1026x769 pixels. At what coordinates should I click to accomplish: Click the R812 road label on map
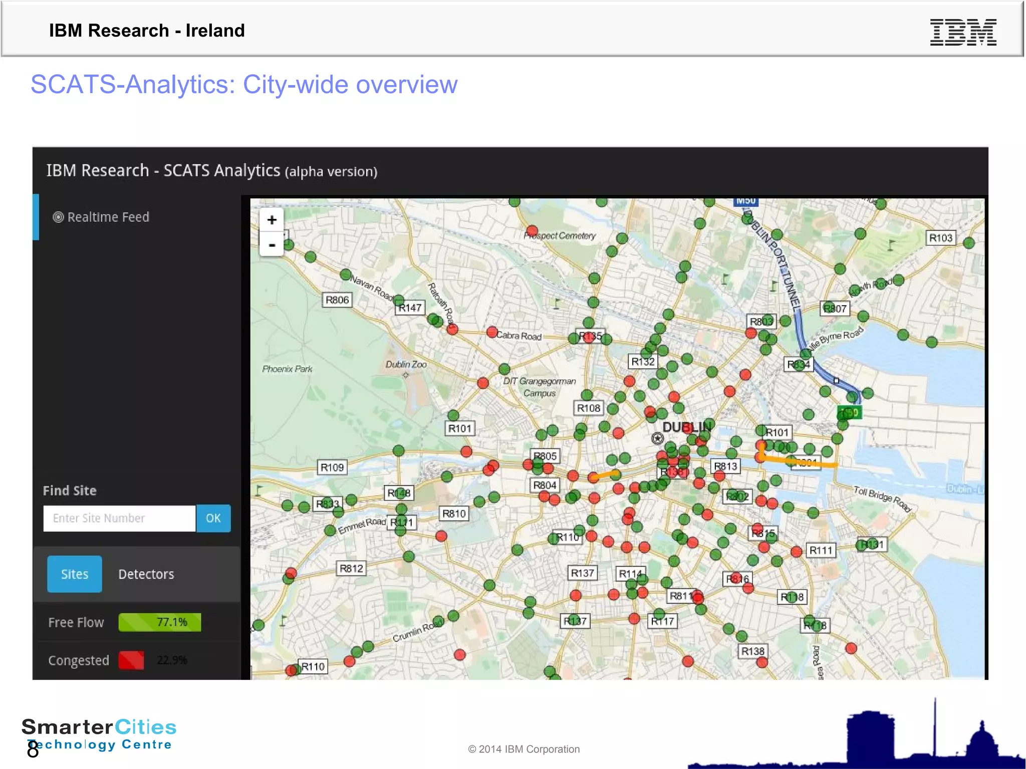(351, 568)
